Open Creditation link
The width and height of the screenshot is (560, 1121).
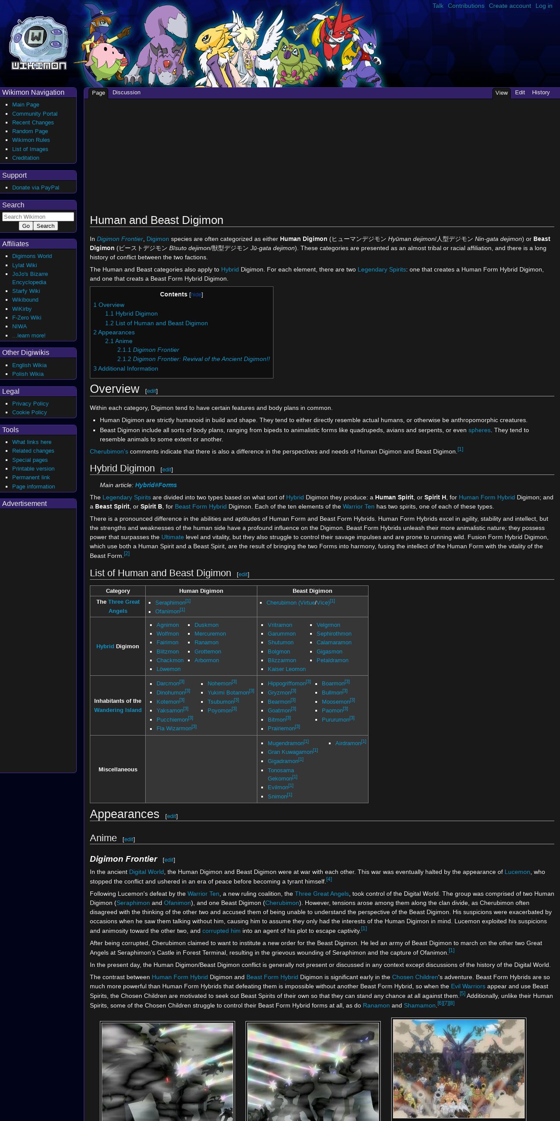coord(26,158)
